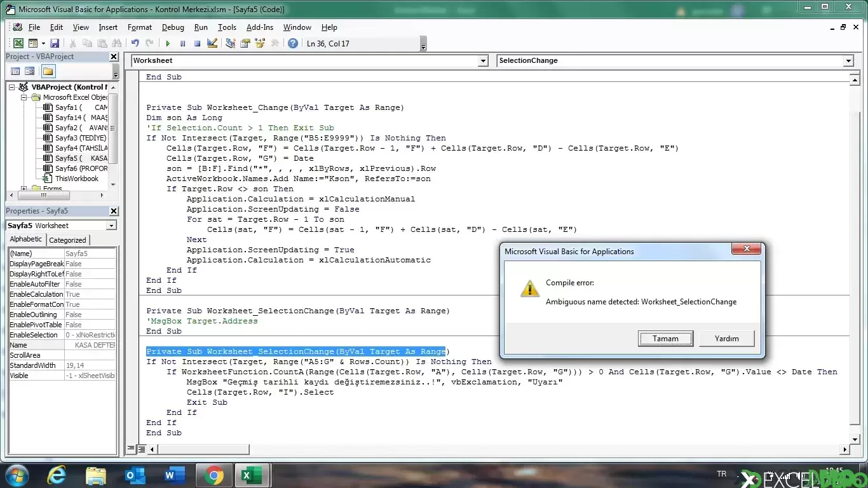Open the Run menu
Viewport: 868px width, 488px height.
click(201, 27)
